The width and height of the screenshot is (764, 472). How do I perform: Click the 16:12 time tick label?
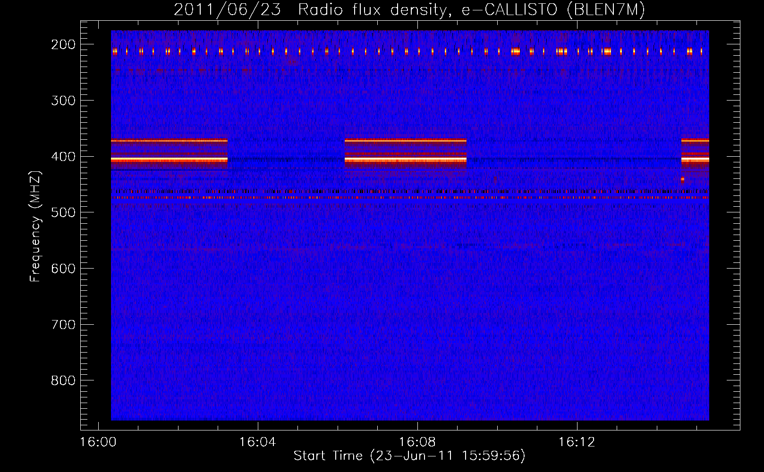[x=577, y=442]
